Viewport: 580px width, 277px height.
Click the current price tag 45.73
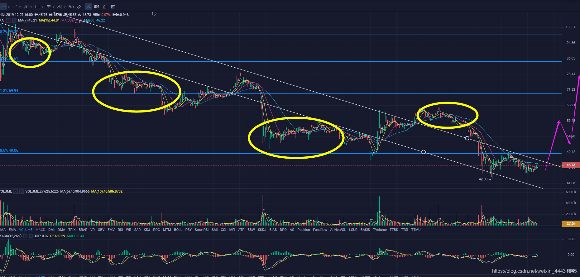point(571,165)
